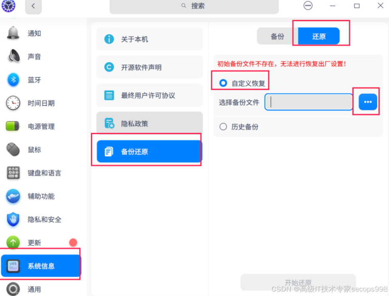
Task: Click the ellipsis button to browse backup files
Action: [367, 102]
